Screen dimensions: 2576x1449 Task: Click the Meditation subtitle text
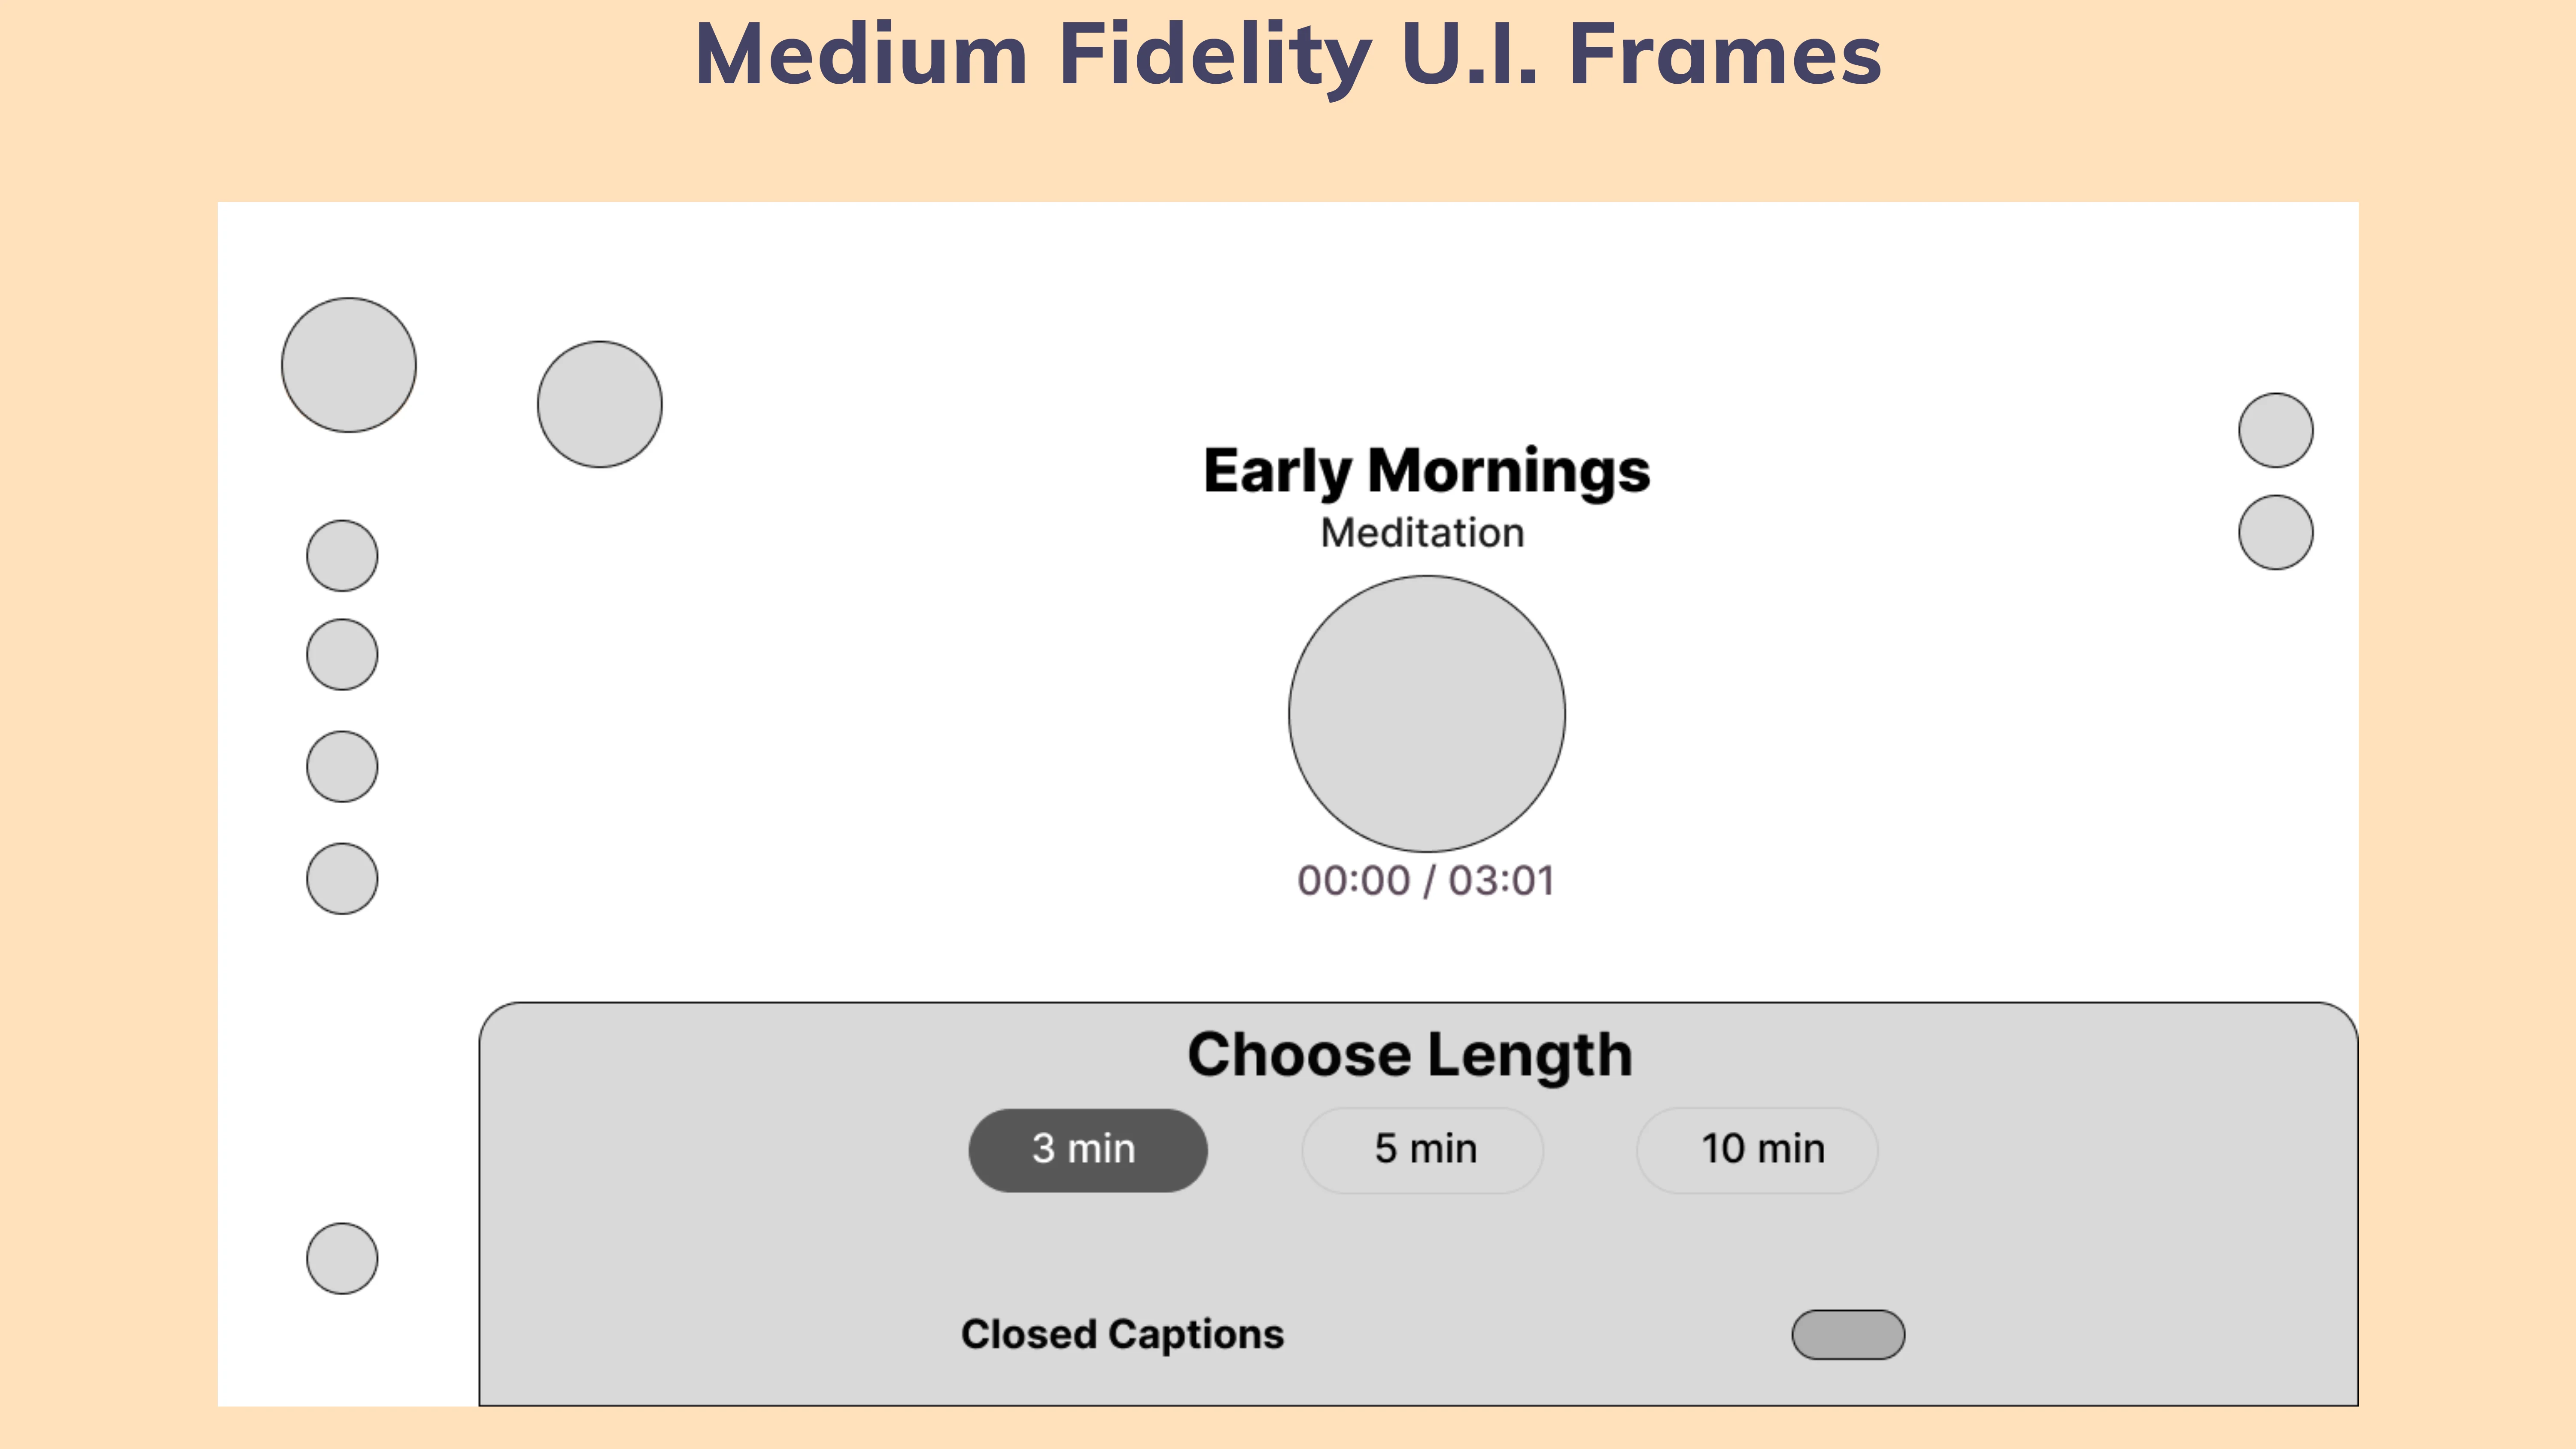(1422, 533)
